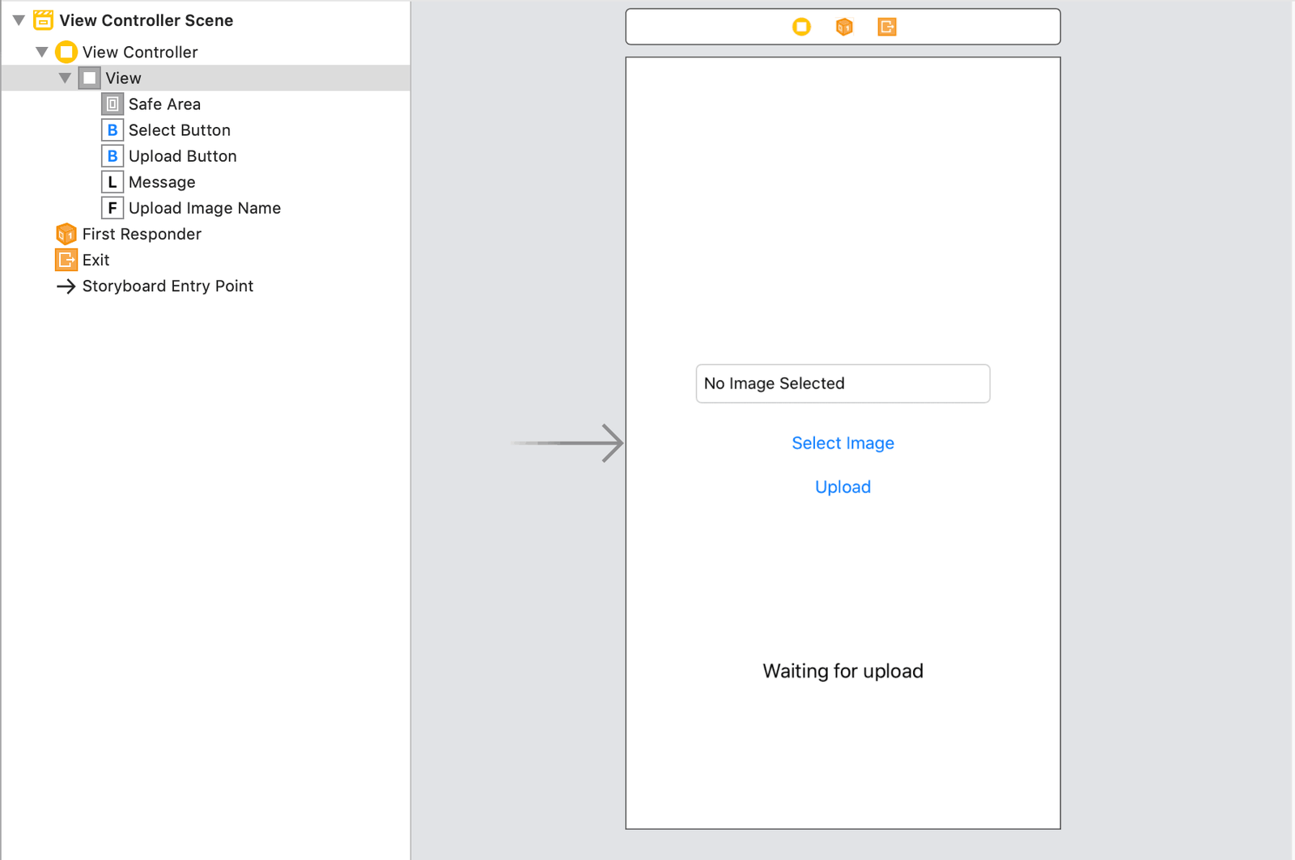Select 'Select Button' in document outline
The width and height of the screenshot is (1295, 860).
[x=180, y=130]
